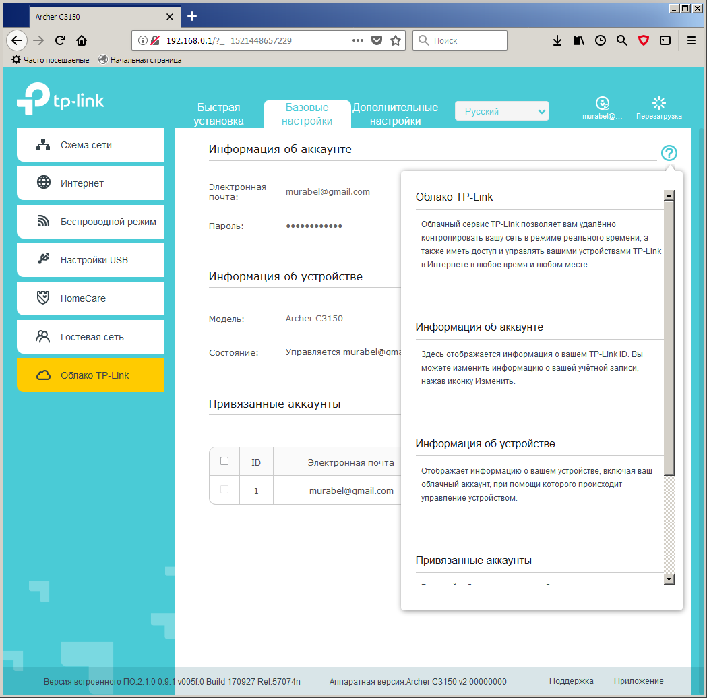Tick the checkbox for account ID 1
Viewport: 707px width, 698px height.
224,489
